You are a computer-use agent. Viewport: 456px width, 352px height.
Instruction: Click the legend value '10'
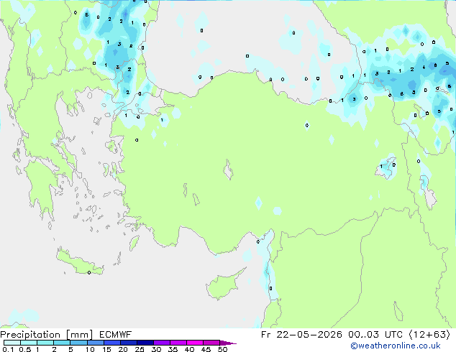[x=90, y=349]
